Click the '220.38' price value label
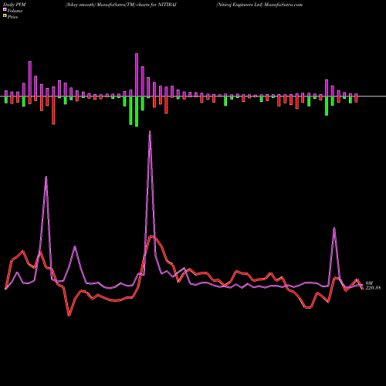386x386 pixels. (373, 288)
